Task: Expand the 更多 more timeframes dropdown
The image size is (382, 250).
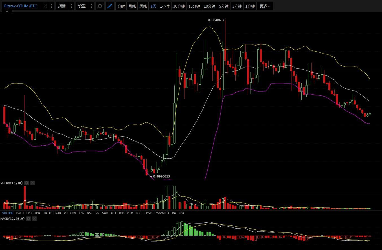Action: coord(265,6)
